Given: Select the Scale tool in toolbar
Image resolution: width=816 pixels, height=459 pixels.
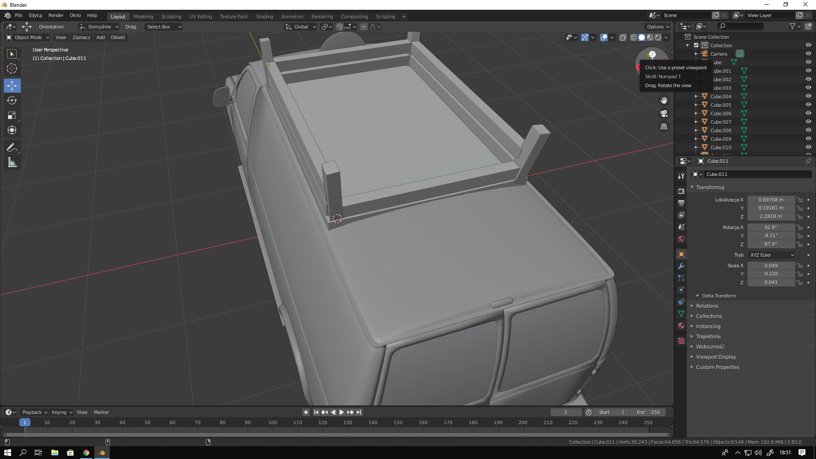Looking at the screenshot, I should [12, 115].
